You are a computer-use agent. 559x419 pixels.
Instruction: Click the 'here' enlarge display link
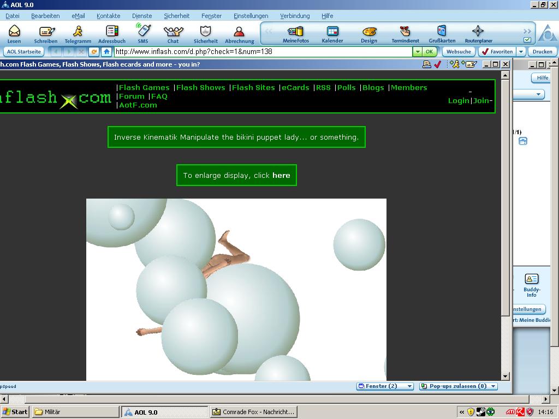pos(281,176)
